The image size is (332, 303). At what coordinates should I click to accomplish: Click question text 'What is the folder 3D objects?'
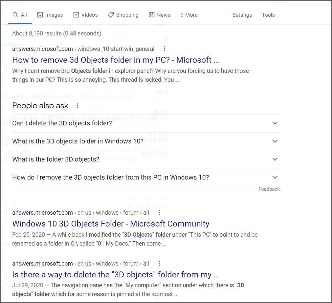pos(56,159)
